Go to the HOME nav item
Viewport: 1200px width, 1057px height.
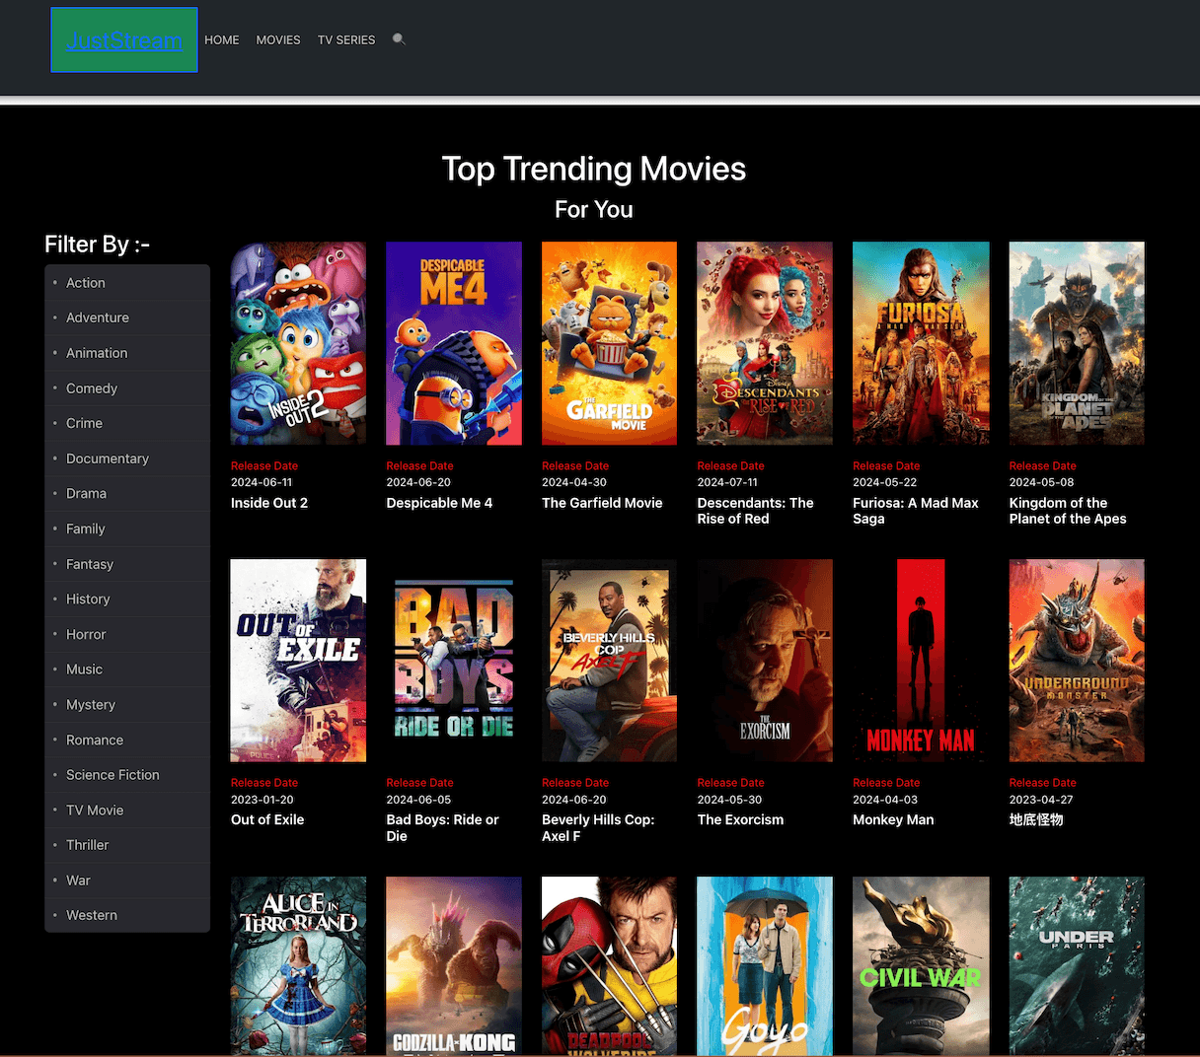(222, 40)
